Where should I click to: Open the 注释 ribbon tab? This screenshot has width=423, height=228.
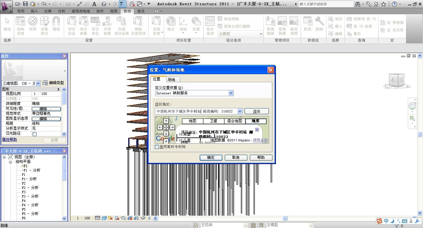[x=48, y=11]
